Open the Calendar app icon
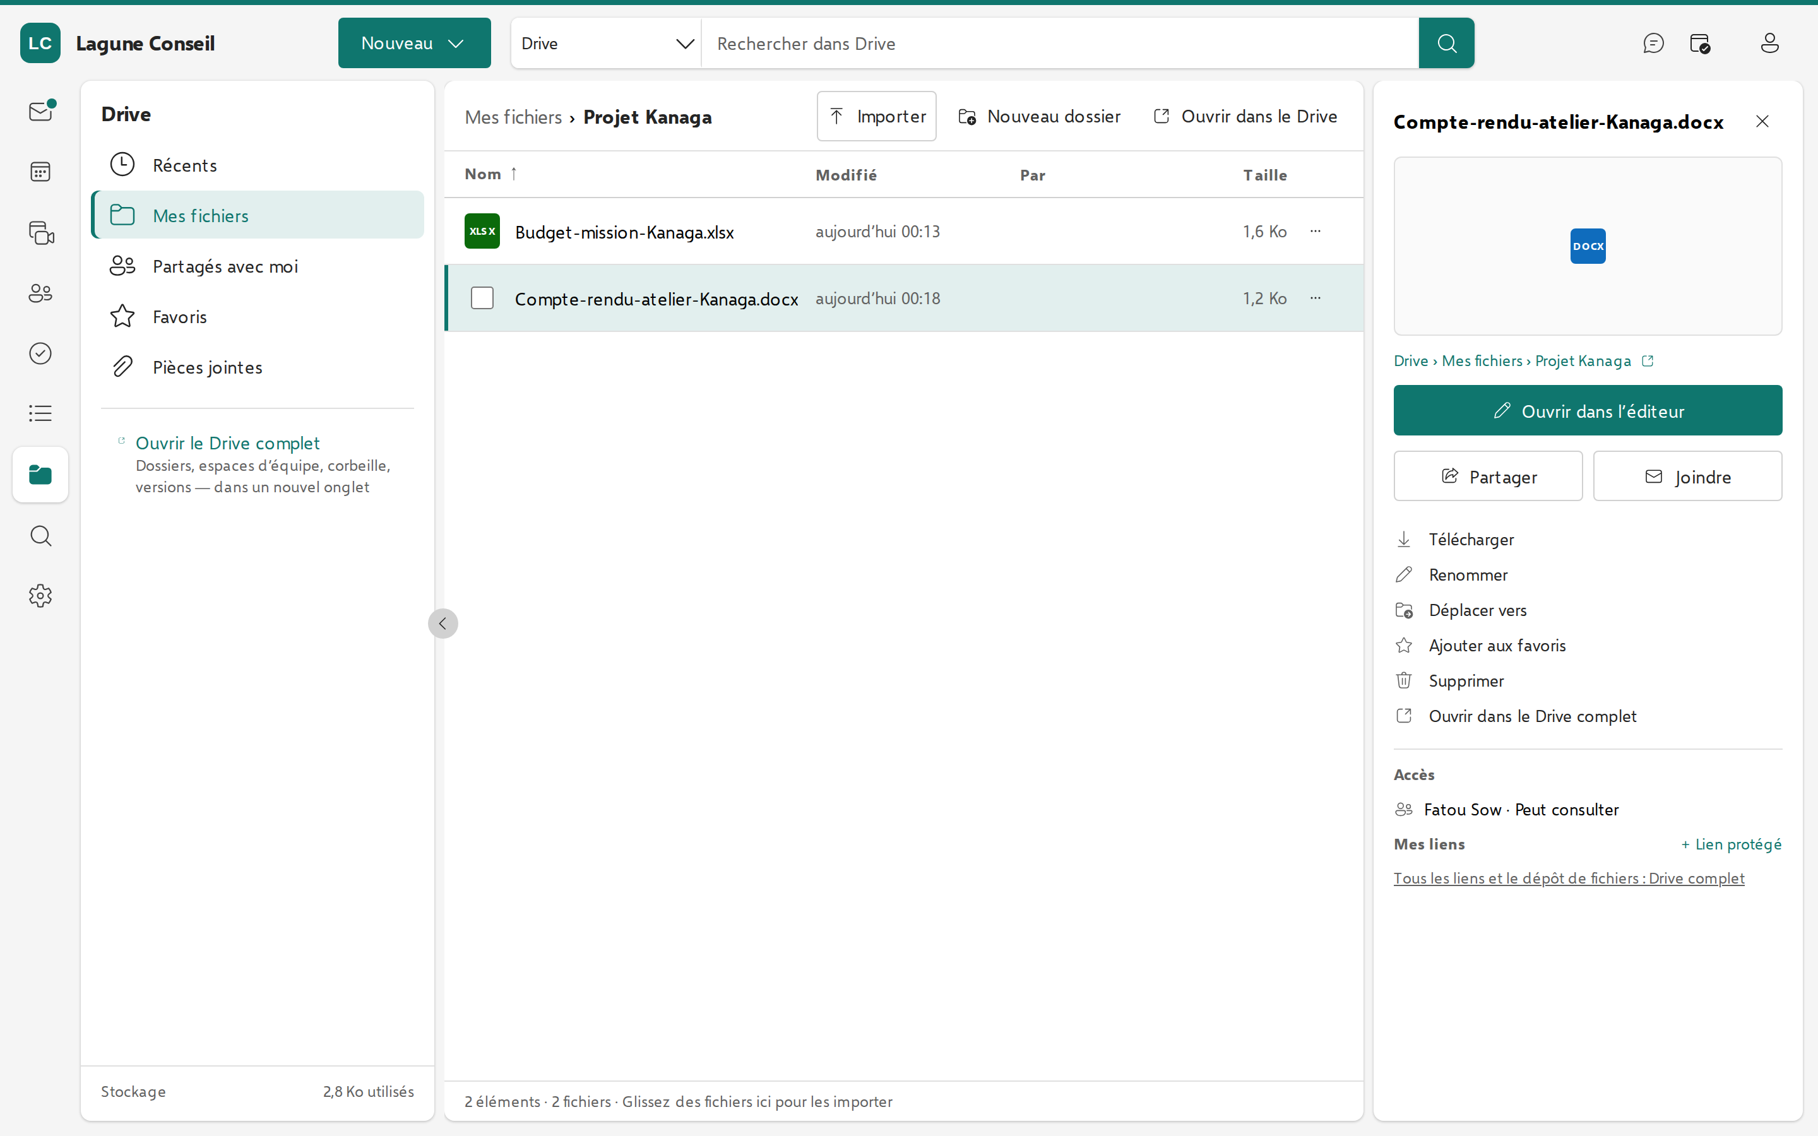Screen dimensions: 1818x1136 (40, 171)
